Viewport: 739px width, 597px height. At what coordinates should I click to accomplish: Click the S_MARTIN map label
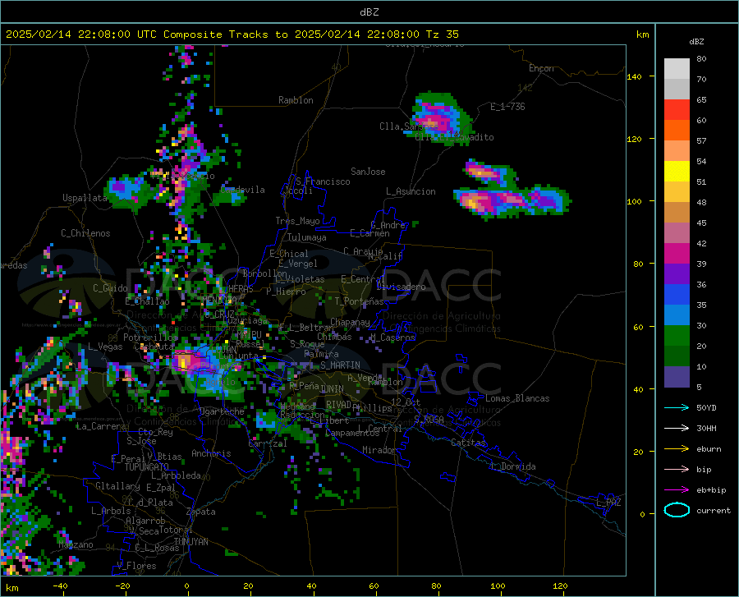pyautogui.click(x=340, y=365)
